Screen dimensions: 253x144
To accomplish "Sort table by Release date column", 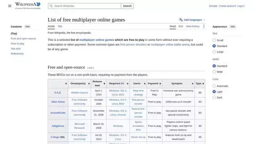I will pos(104,84).
